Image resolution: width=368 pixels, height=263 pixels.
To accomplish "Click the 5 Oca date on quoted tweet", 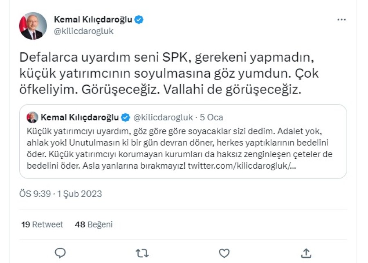I will [x=212, y=118].
